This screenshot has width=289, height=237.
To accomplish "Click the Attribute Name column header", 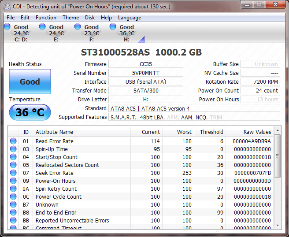I will click(82, 132).
